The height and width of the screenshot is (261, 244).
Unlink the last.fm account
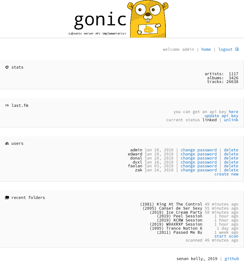pos(231,120)
